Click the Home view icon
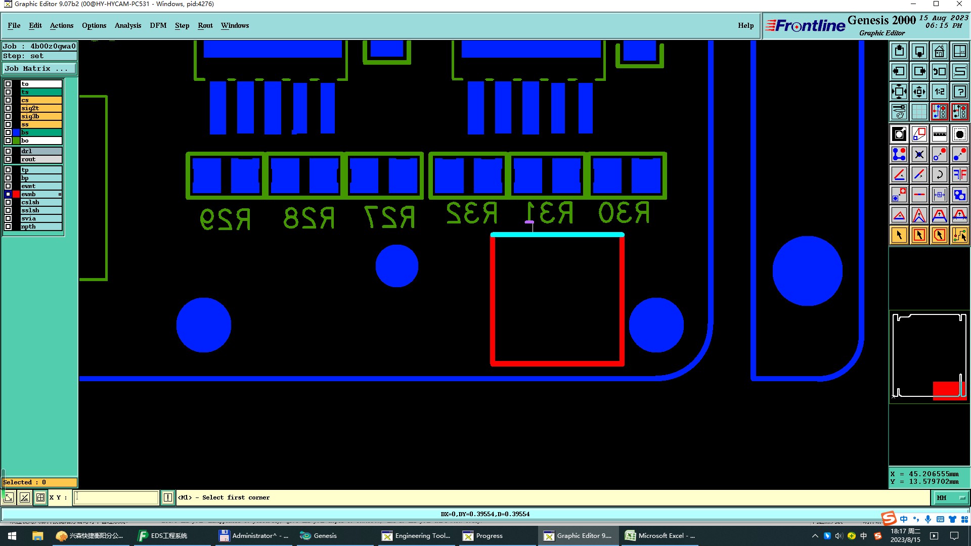This screenshot has height=546, width=971. (939, 51)
